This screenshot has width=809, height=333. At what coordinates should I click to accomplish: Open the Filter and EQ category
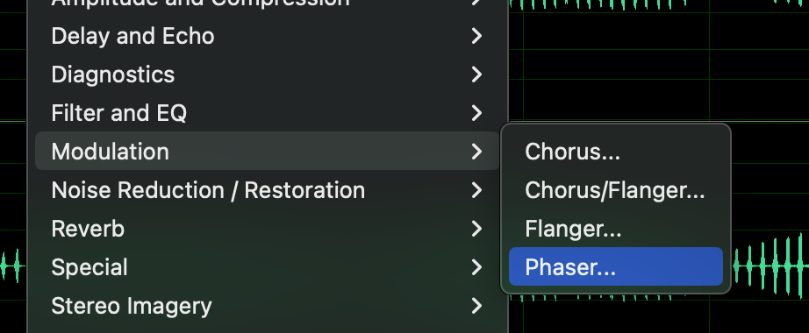point(268,113)
